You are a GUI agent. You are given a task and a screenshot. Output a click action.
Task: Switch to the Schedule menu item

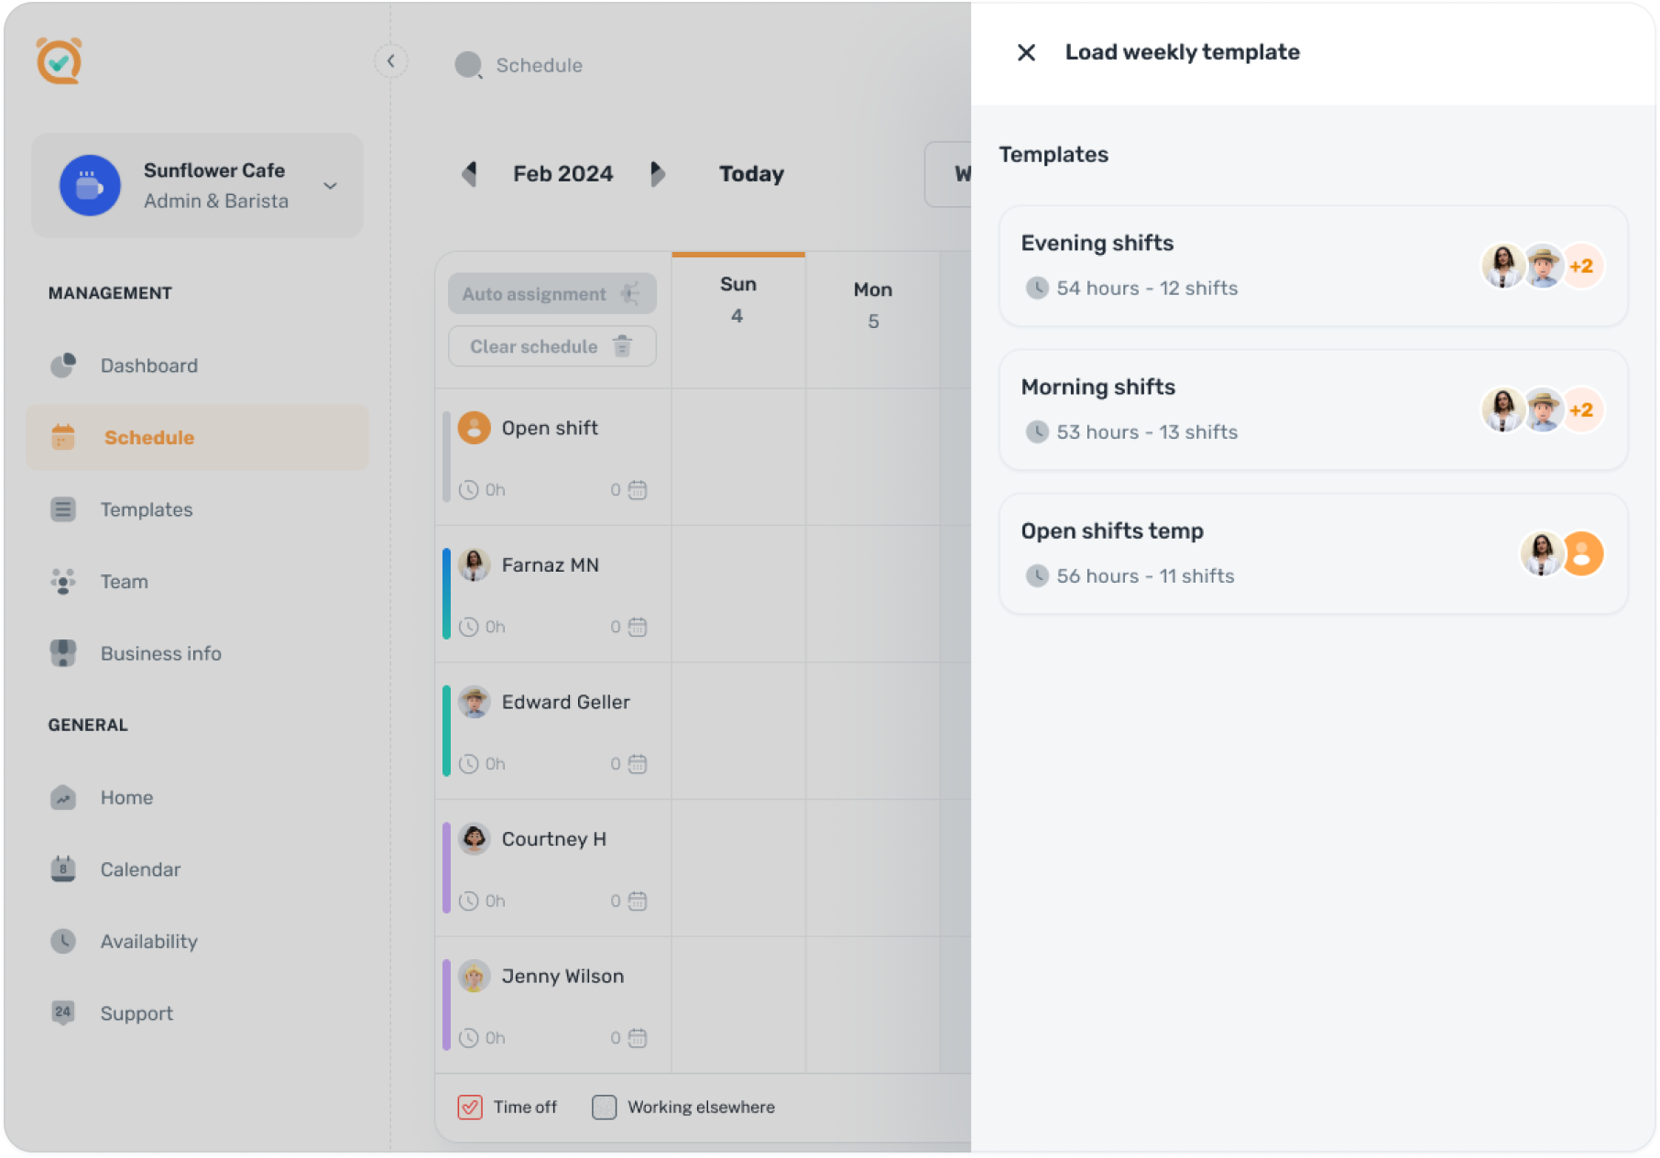148,437
